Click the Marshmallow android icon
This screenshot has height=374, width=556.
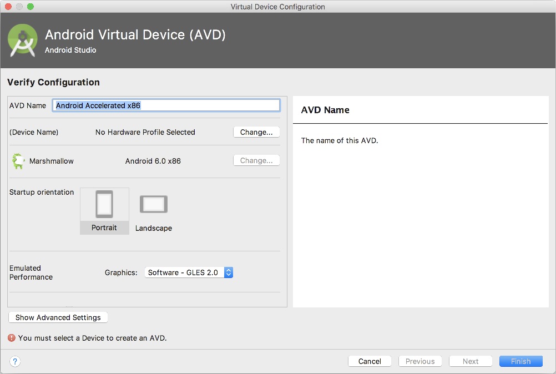click(18, 161)
